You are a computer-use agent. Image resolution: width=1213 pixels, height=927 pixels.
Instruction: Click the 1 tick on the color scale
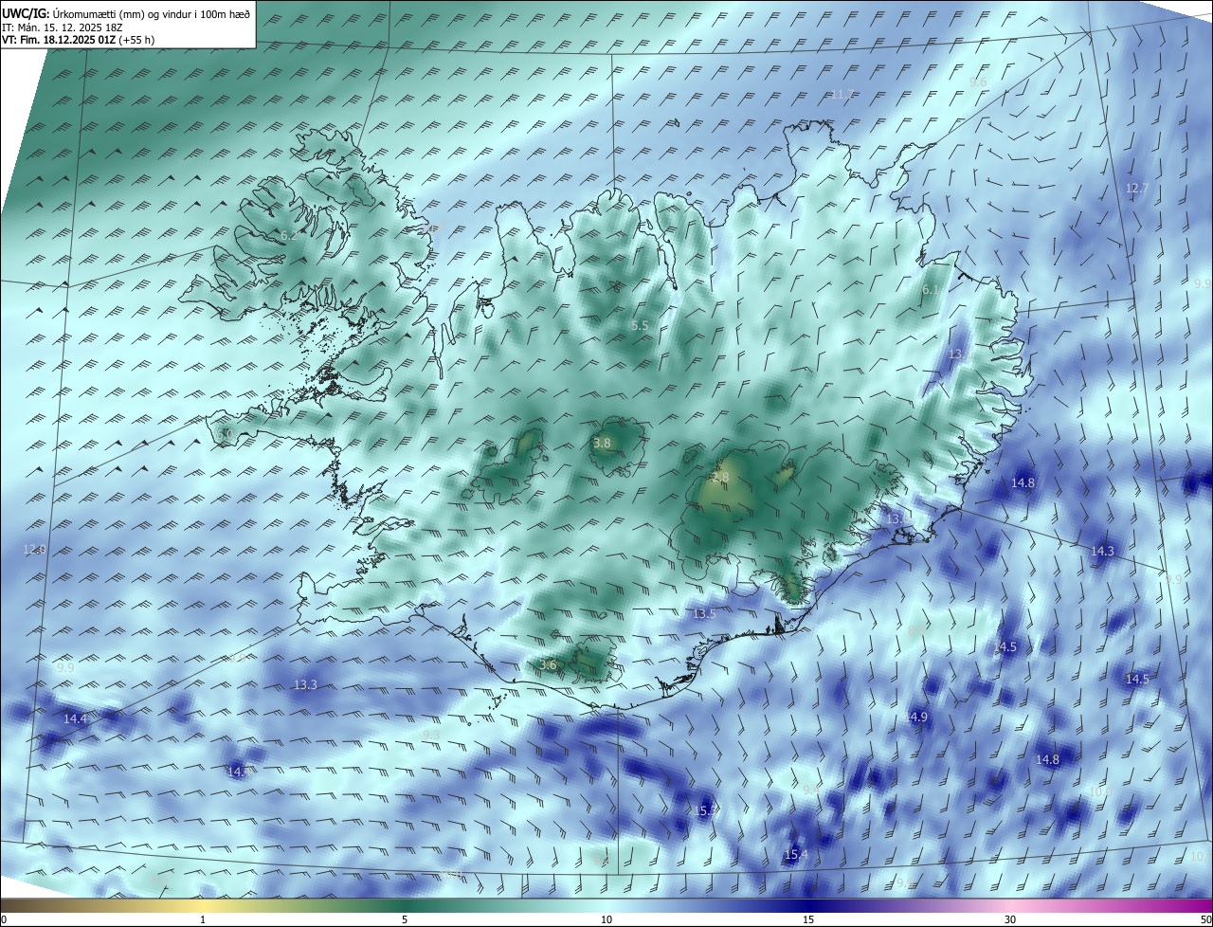(x=203, y=920)
